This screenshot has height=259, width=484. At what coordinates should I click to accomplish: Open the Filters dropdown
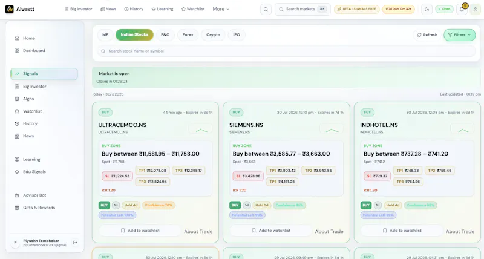[x=459, y=35]
